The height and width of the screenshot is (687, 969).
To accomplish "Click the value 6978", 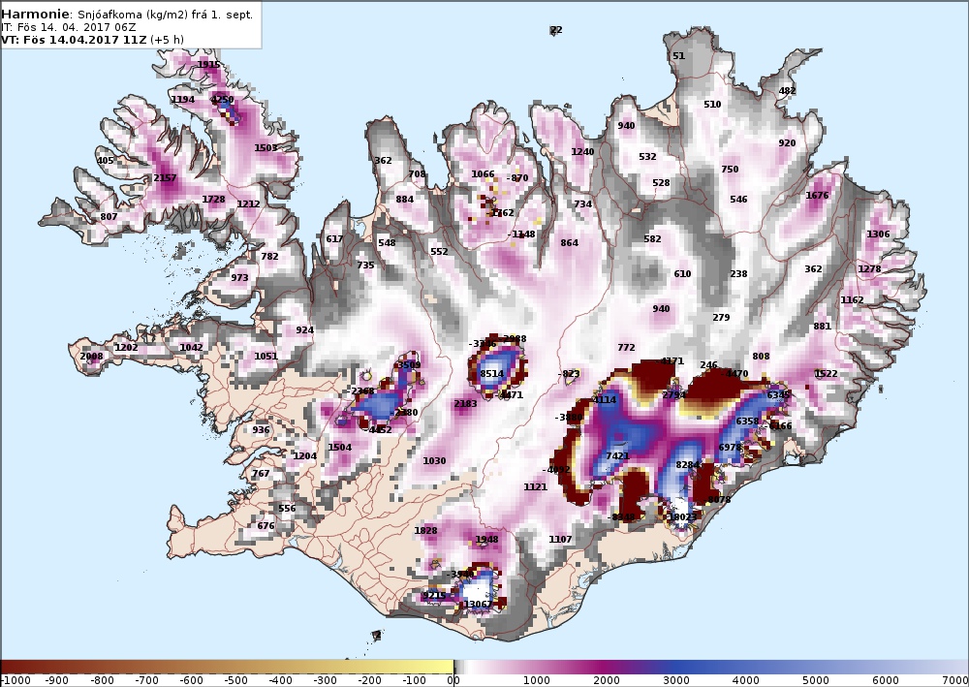I will pos(731,448).
